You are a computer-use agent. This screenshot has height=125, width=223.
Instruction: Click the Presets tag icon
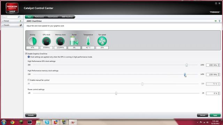(x=21, y=25)
